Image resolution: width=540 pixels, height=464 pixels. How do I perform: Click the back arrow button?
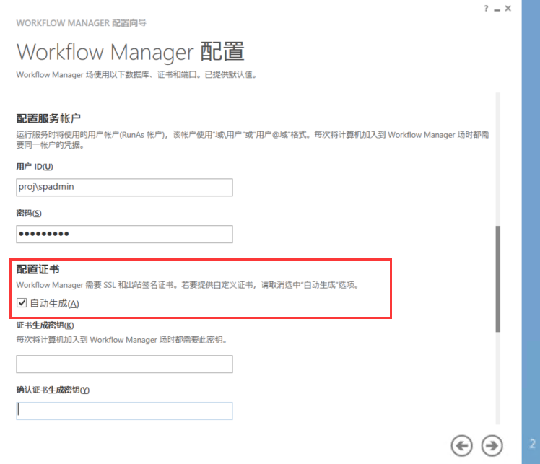click(461, 446)
